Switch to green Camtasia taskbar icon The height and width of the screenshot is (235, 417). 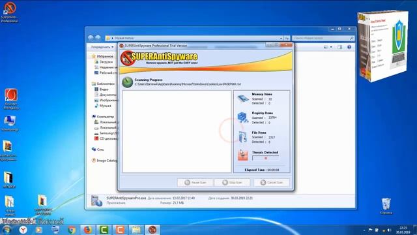tap(104, 230)
